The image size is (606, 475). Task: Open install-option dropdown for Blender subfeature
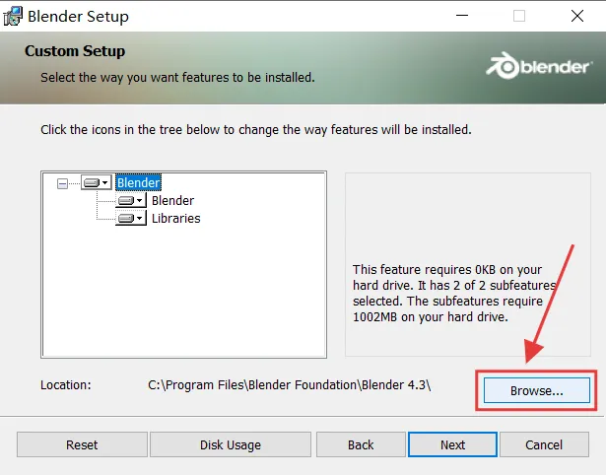pos(131,201)
